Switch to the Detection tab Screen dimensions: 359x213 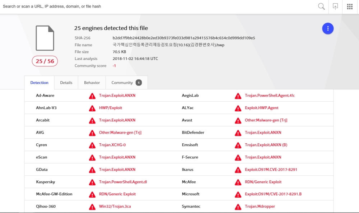(39, 83)
